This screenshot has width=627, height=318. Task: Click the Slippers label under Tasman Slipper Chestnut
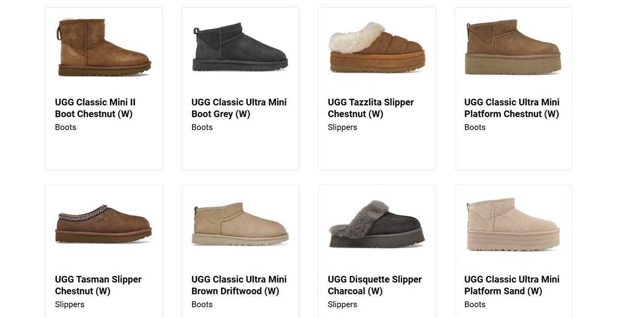point(70,305)
